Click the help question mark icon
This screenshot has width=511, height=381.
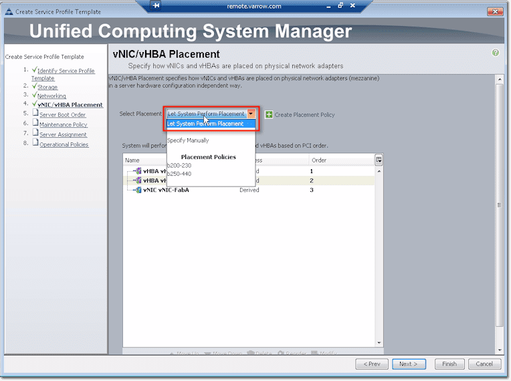point(496,53)
